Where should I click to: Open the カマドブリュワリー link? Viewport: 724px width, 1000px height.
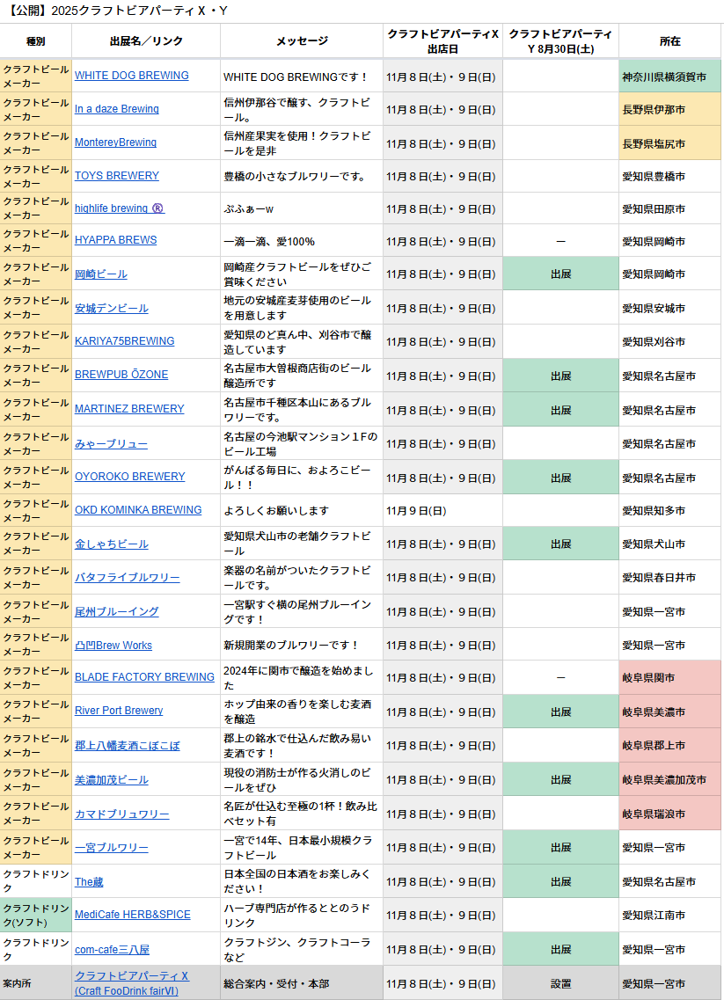click(x=121, y=814)
